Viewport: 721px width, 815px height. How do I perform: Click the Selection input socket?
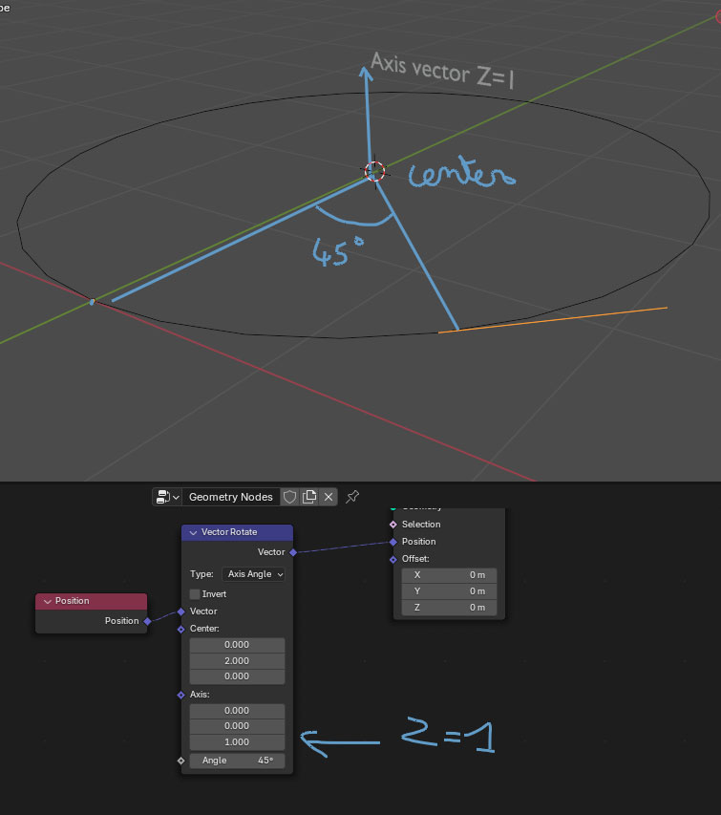click(x=392, y=525)
